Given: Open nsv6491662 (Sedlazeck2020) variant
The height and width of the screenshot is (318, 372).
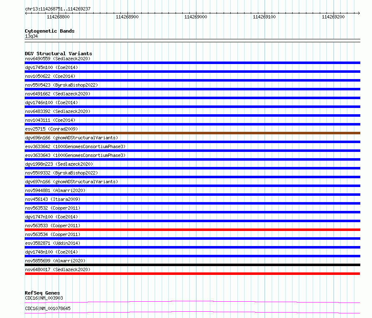Looking at the screenshot, I should click(x=58, y=94).
